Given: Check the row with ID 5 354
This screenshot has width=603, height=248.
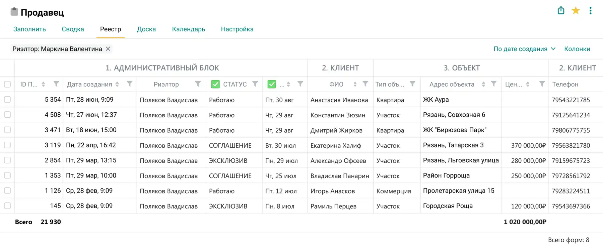Looking at the screenshot, I should point(7,100).
